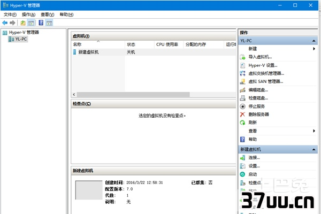
Task: Open the 文件(F) menu
Action: coord(10,14)
